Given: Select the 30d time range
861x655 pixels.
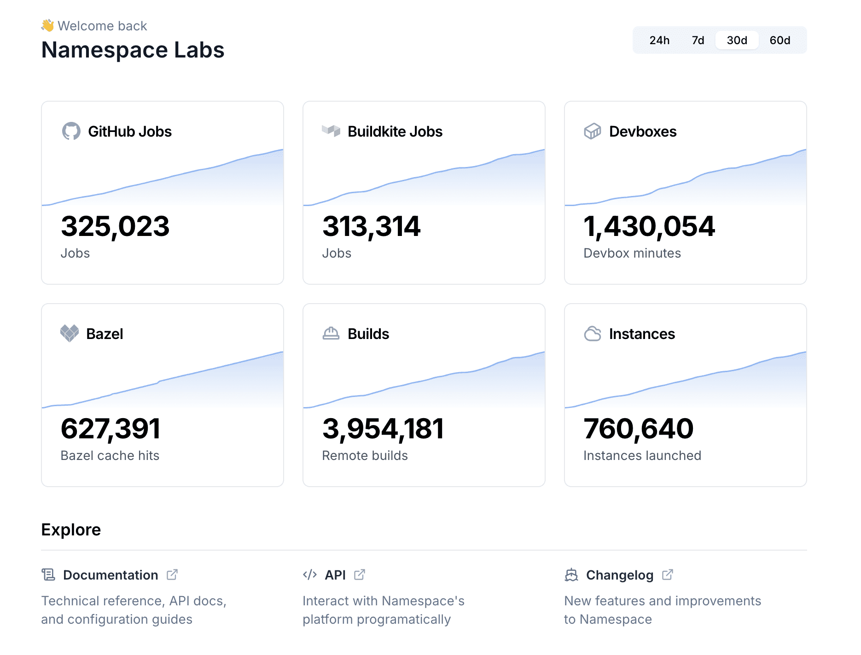Looking at the screenshot, I should (x=737, y=40).
